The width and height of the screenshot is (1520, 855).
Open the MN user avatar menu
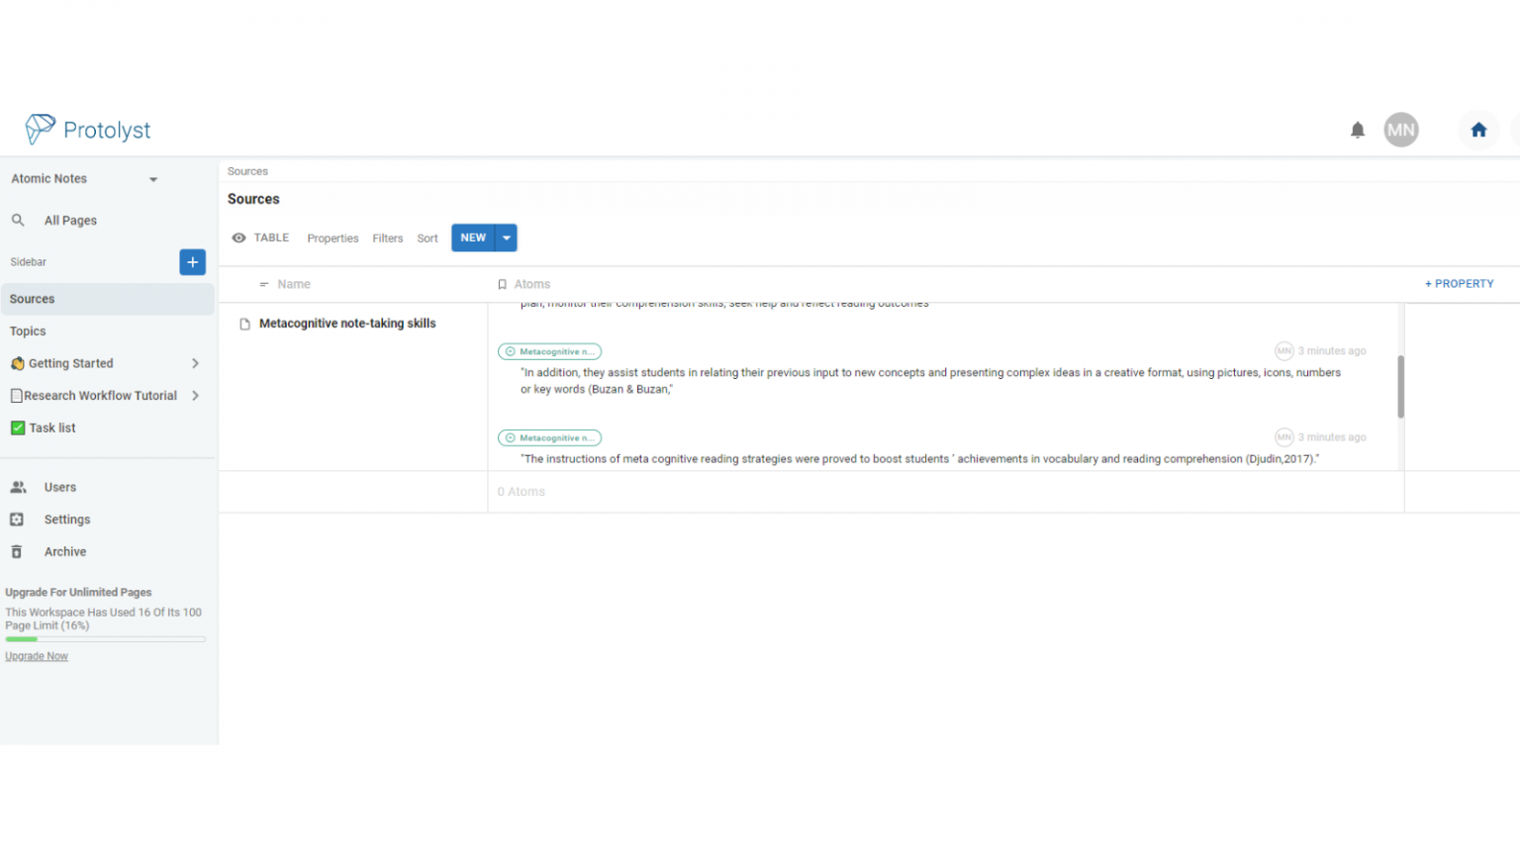1400,130
